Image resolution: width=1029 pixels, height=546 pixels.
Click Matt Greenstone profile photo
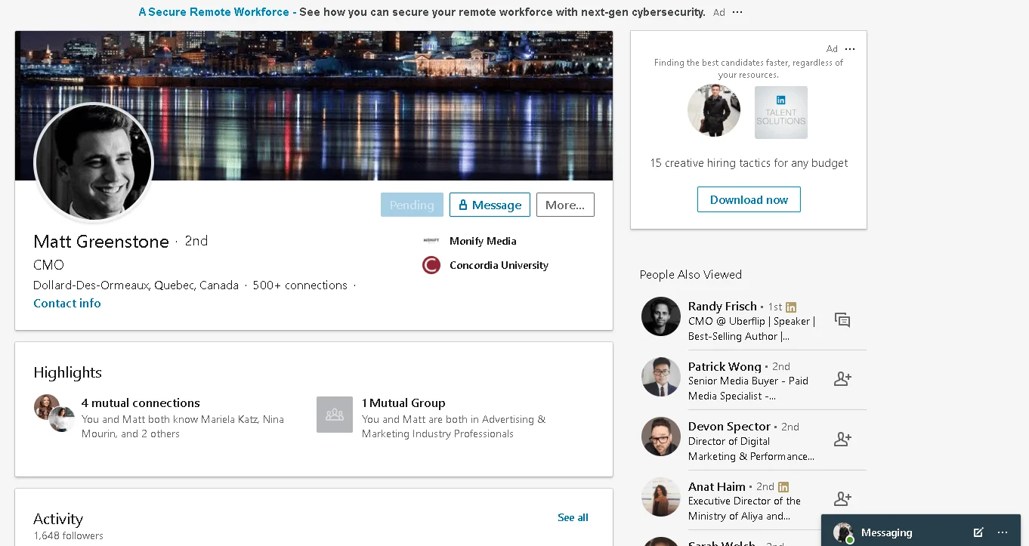94,162
